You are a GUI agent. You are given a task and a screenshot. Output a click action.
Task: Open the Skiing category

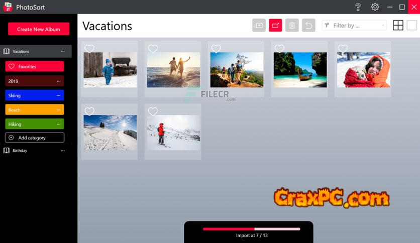[x=35, y=95]
